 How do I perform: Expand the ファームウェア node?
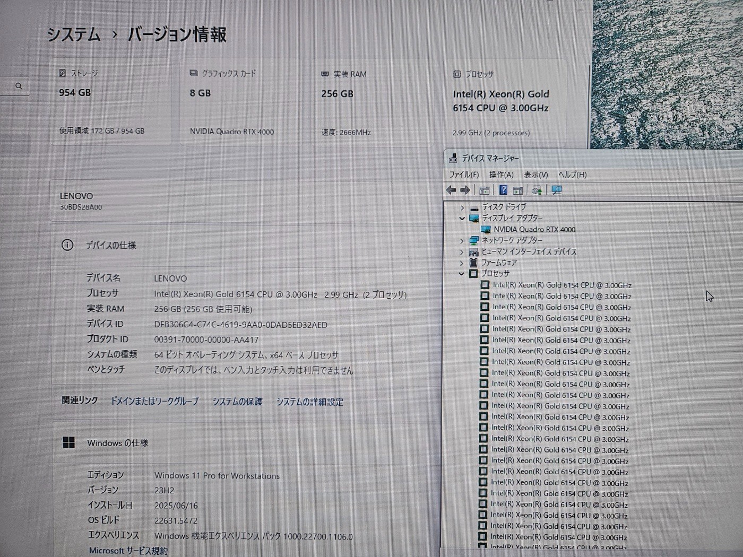click(x=462, y=263)
